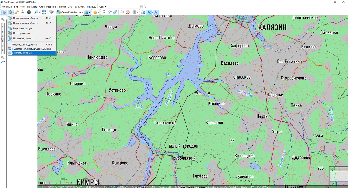Open the Операции menu
The image size is (348, 188).
pos(7,6)
